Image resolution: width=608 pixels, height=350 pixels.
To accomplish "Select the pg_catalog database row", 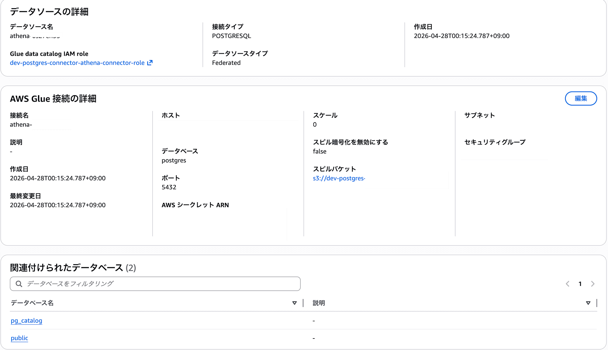I will coord(26,320).
